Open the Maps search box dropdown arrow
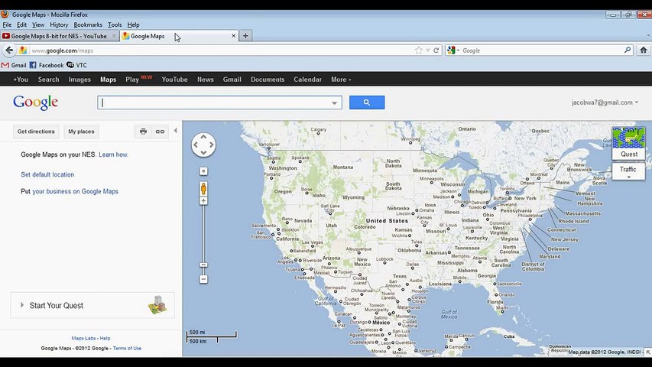This screenshot has height=367, width=652. 334,102
